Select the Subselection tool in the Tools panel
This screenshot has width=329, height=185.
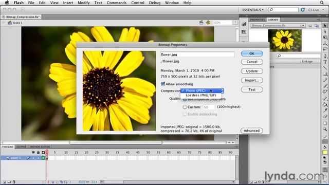tap(325, 31)
